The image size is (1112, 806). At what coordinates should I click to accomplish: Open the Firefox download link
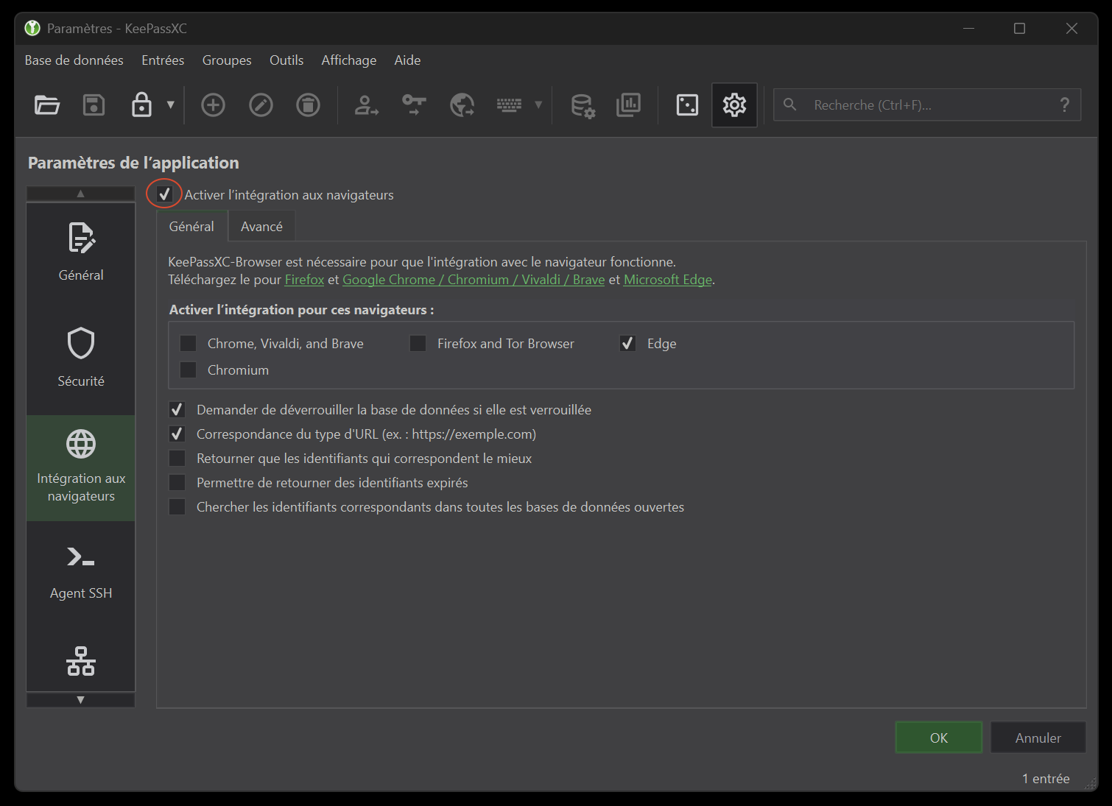[x=304, y=280]
